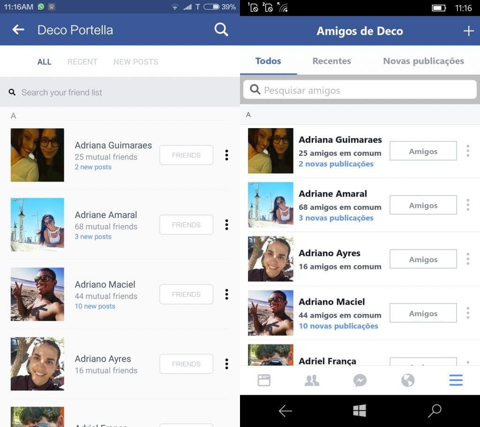Open Adriana Guimaraes photo in Amigos de Deco
The image size is (480, 427).
point(270,151)
